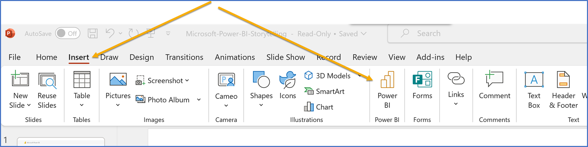
Task: Click the Power BI button
Action: [x=387, y=90]
